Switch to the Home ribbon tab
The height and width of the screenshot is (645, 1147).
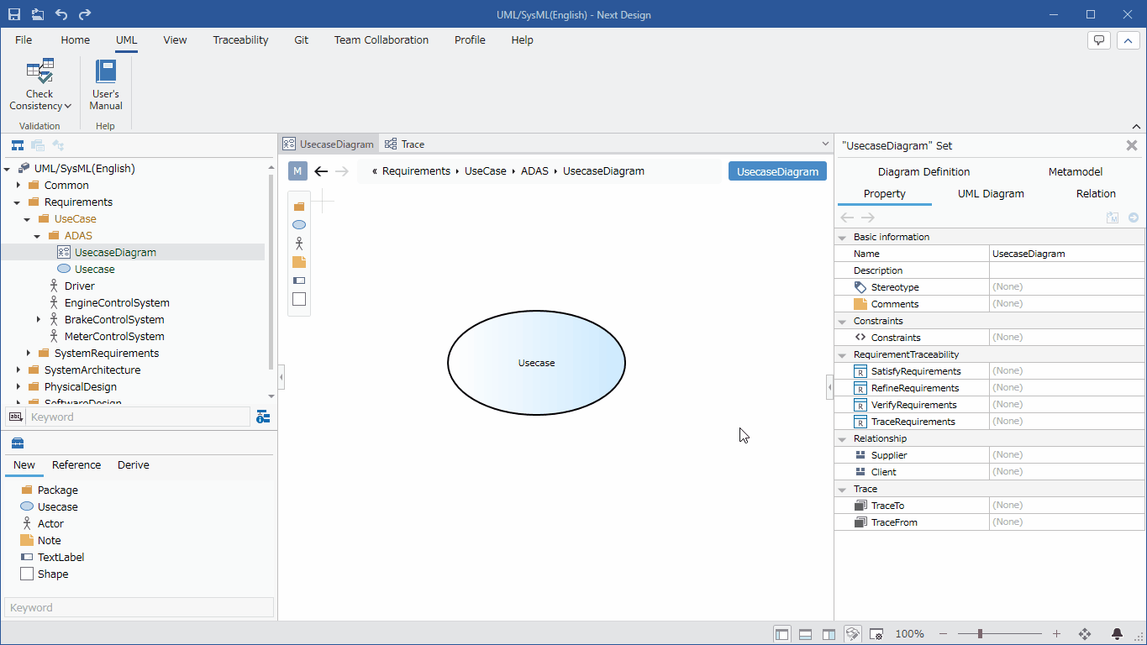pyautogui.click(x=76, y=39)
